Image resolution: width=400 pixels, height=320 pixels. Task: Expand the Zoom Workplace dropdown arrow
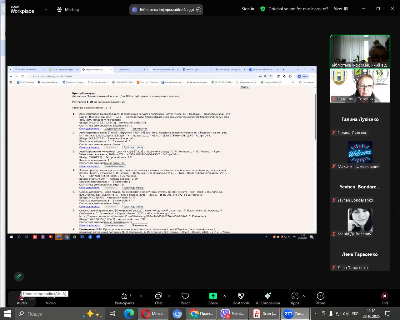[x=46, y=10]
